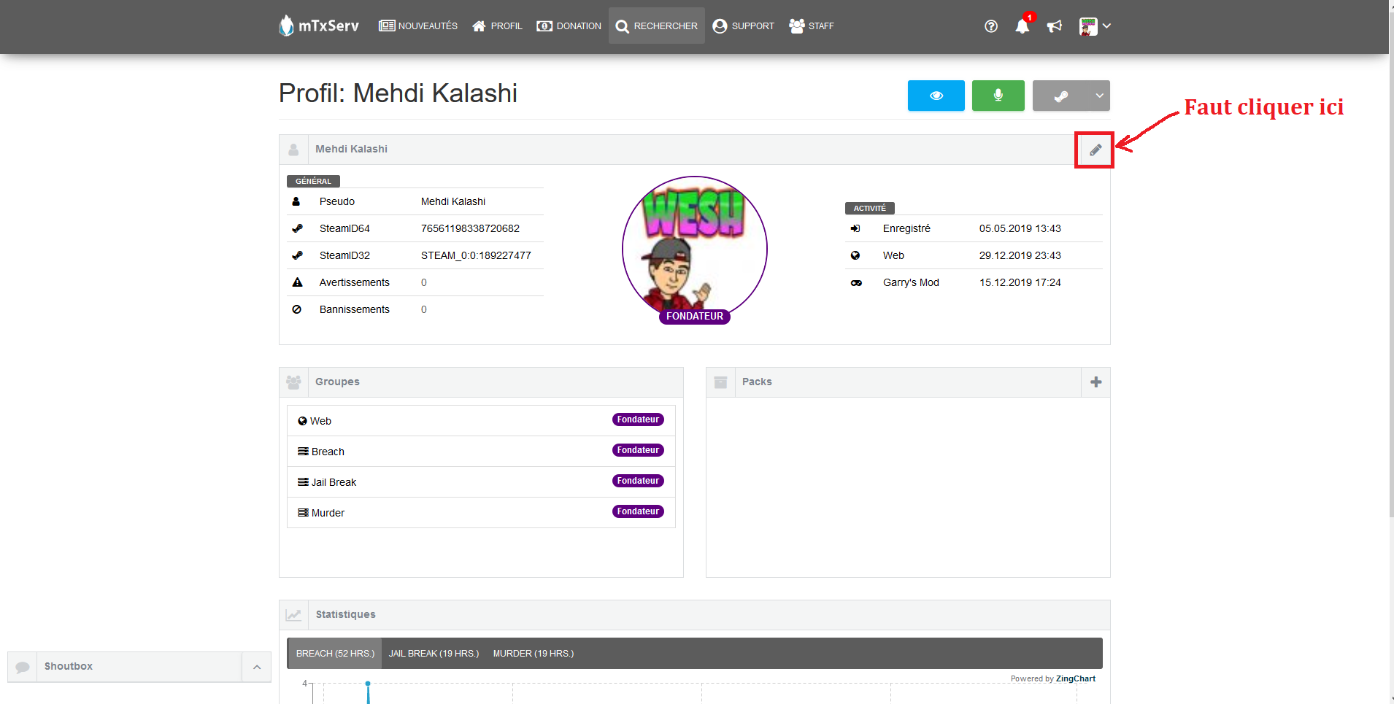
Task: Click the gamepad icon beside Garry's Mod
Action: (856, 283)
